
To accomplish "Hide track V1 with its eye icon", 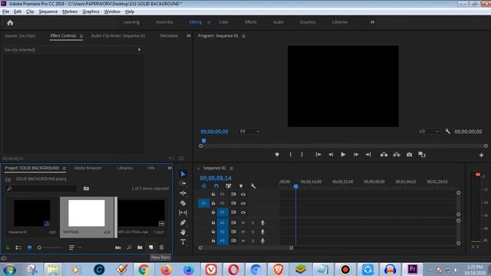I will [x=243, y=212].
